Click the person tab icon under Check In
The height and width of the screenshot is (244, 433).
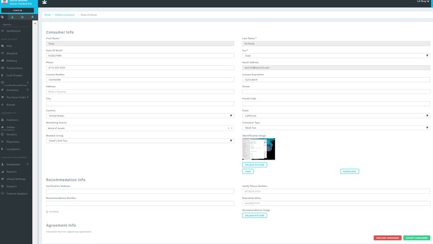12,17
